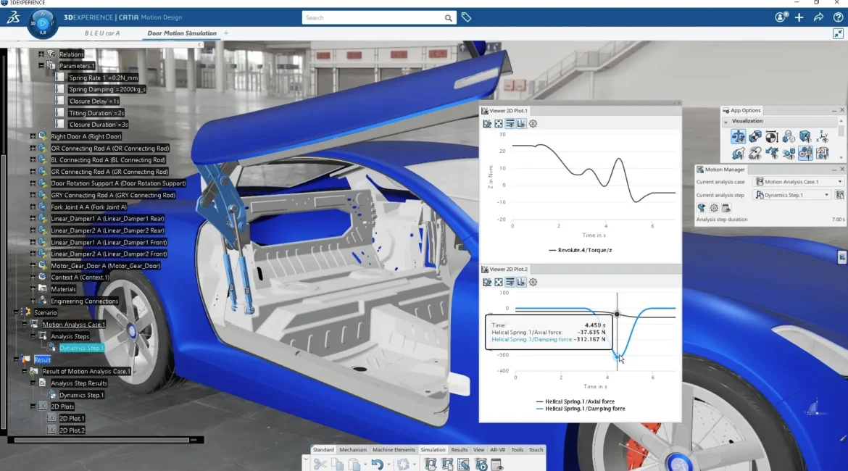Click the tree panel horizontal scrollbar

tap(101, 440)
